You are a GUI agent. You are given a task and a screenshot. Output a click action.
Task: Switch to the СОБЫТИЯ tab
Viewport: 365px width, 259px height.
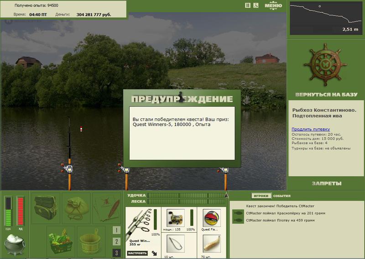(x=282, y=196)
